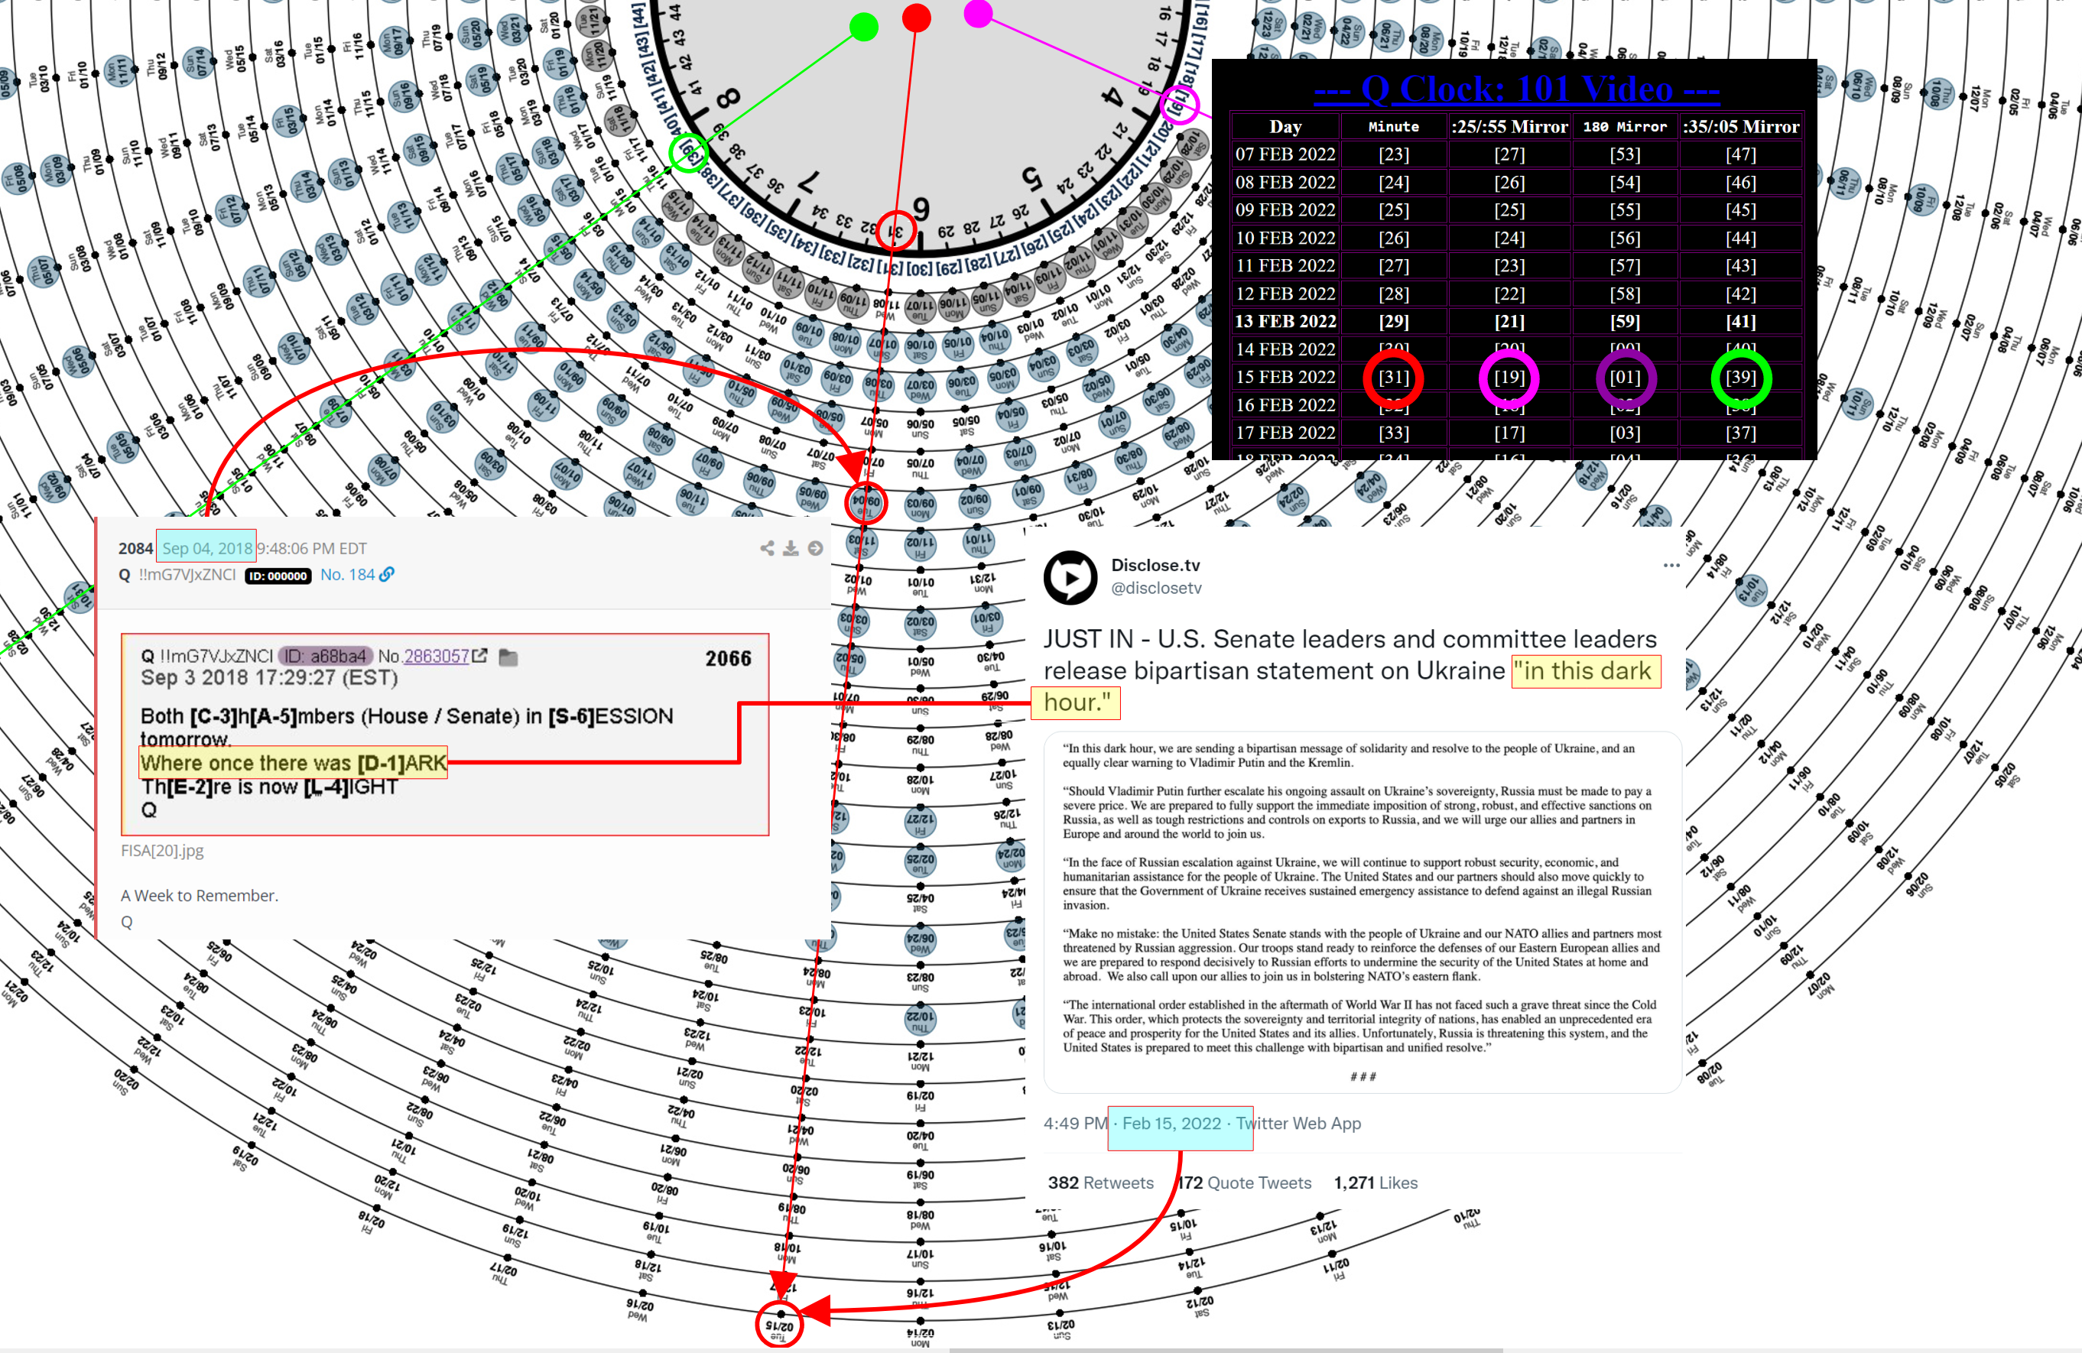Click 180 Mirror [59] in 13 FEB row
2082x1353 pixels.
tap(1625, 322)
